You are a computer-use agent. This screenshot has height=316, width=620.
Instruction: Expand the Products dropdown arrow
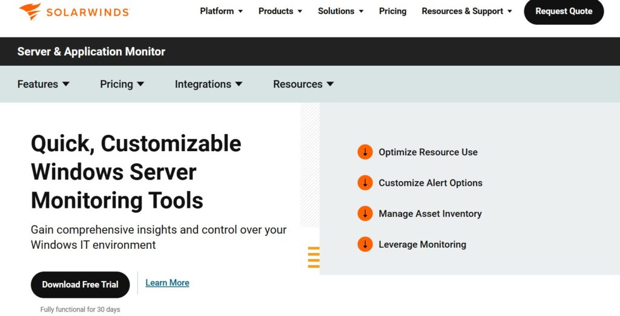pyautogui.click(x=300, y=11)
